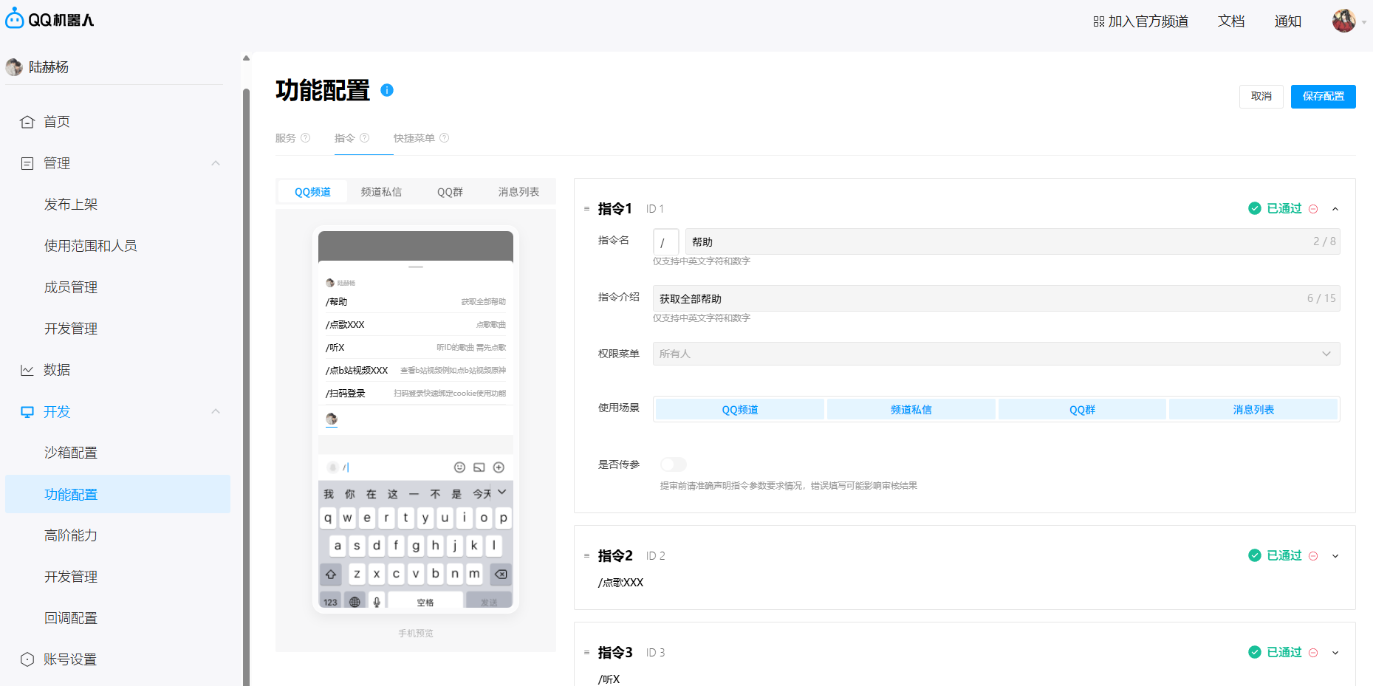Click the help icon next to 快捷菜单
1373x686 pixels.
click(444, 138)
